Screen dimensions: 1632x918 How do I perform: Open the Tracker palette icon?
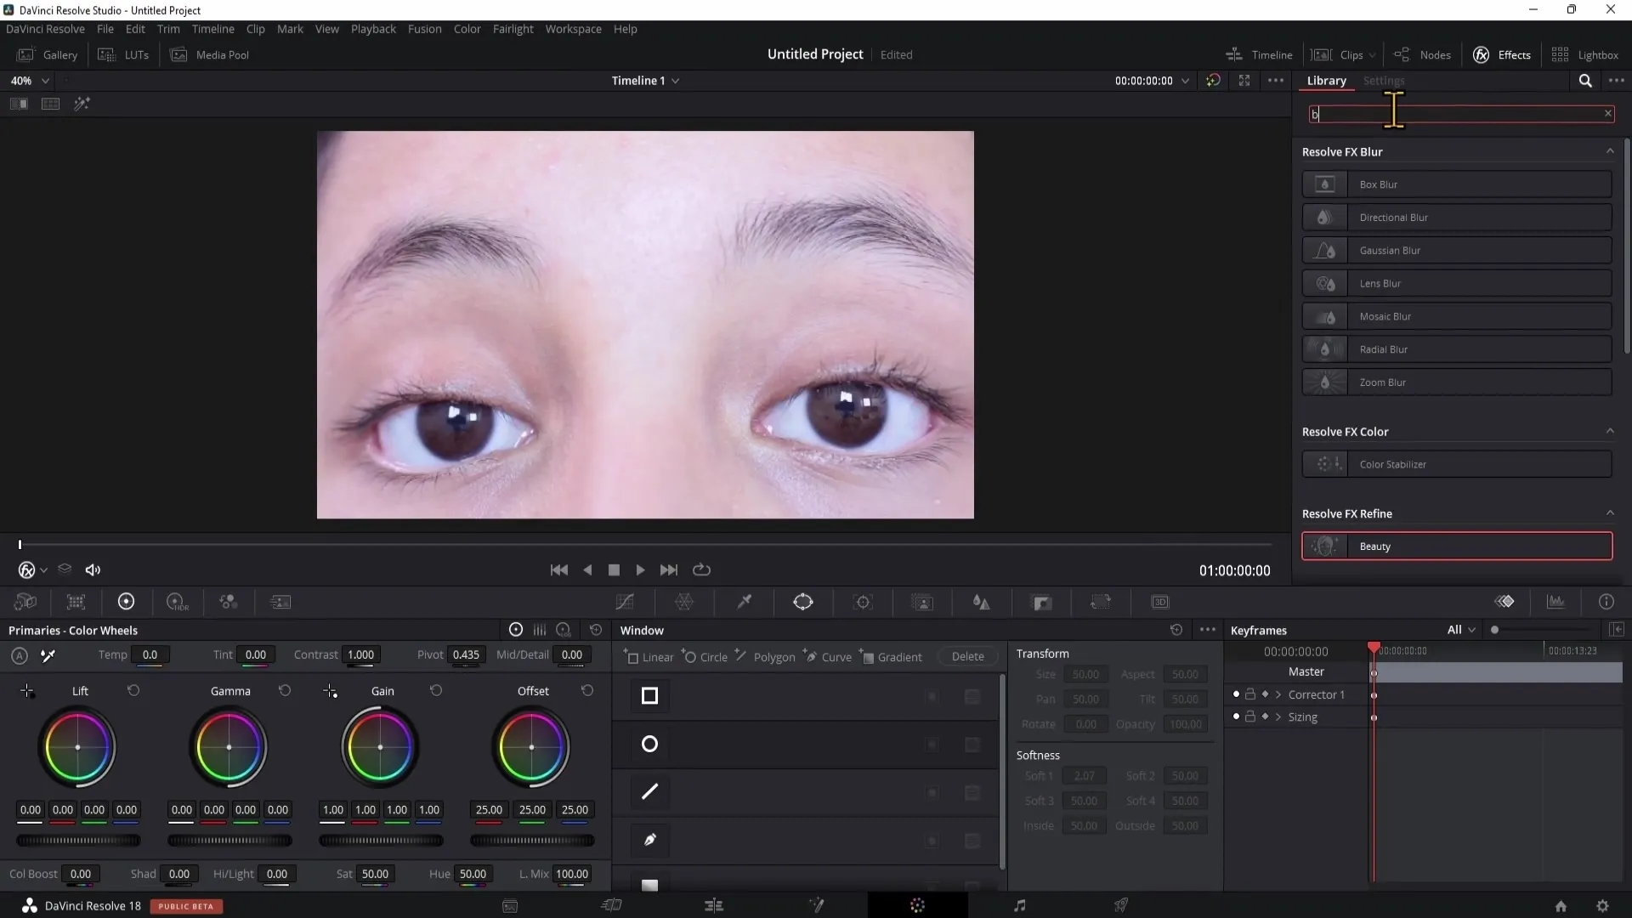864,602
